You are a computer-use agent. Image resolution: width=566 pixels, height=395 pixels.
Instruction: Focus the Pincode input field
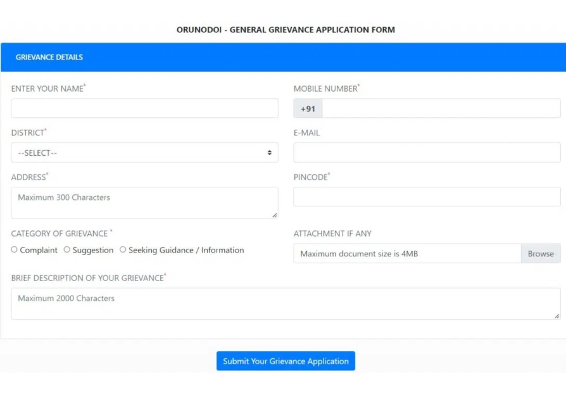click(427, 196)
